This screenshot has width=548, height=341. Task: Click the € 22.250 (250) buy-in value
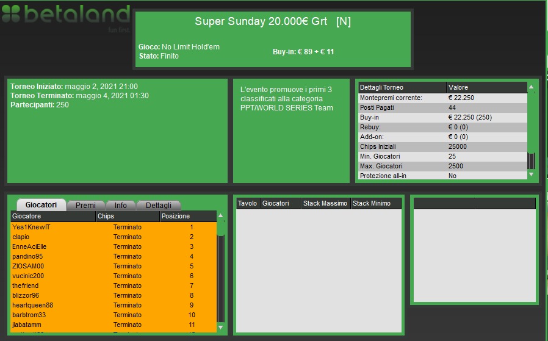coord(470,117)
